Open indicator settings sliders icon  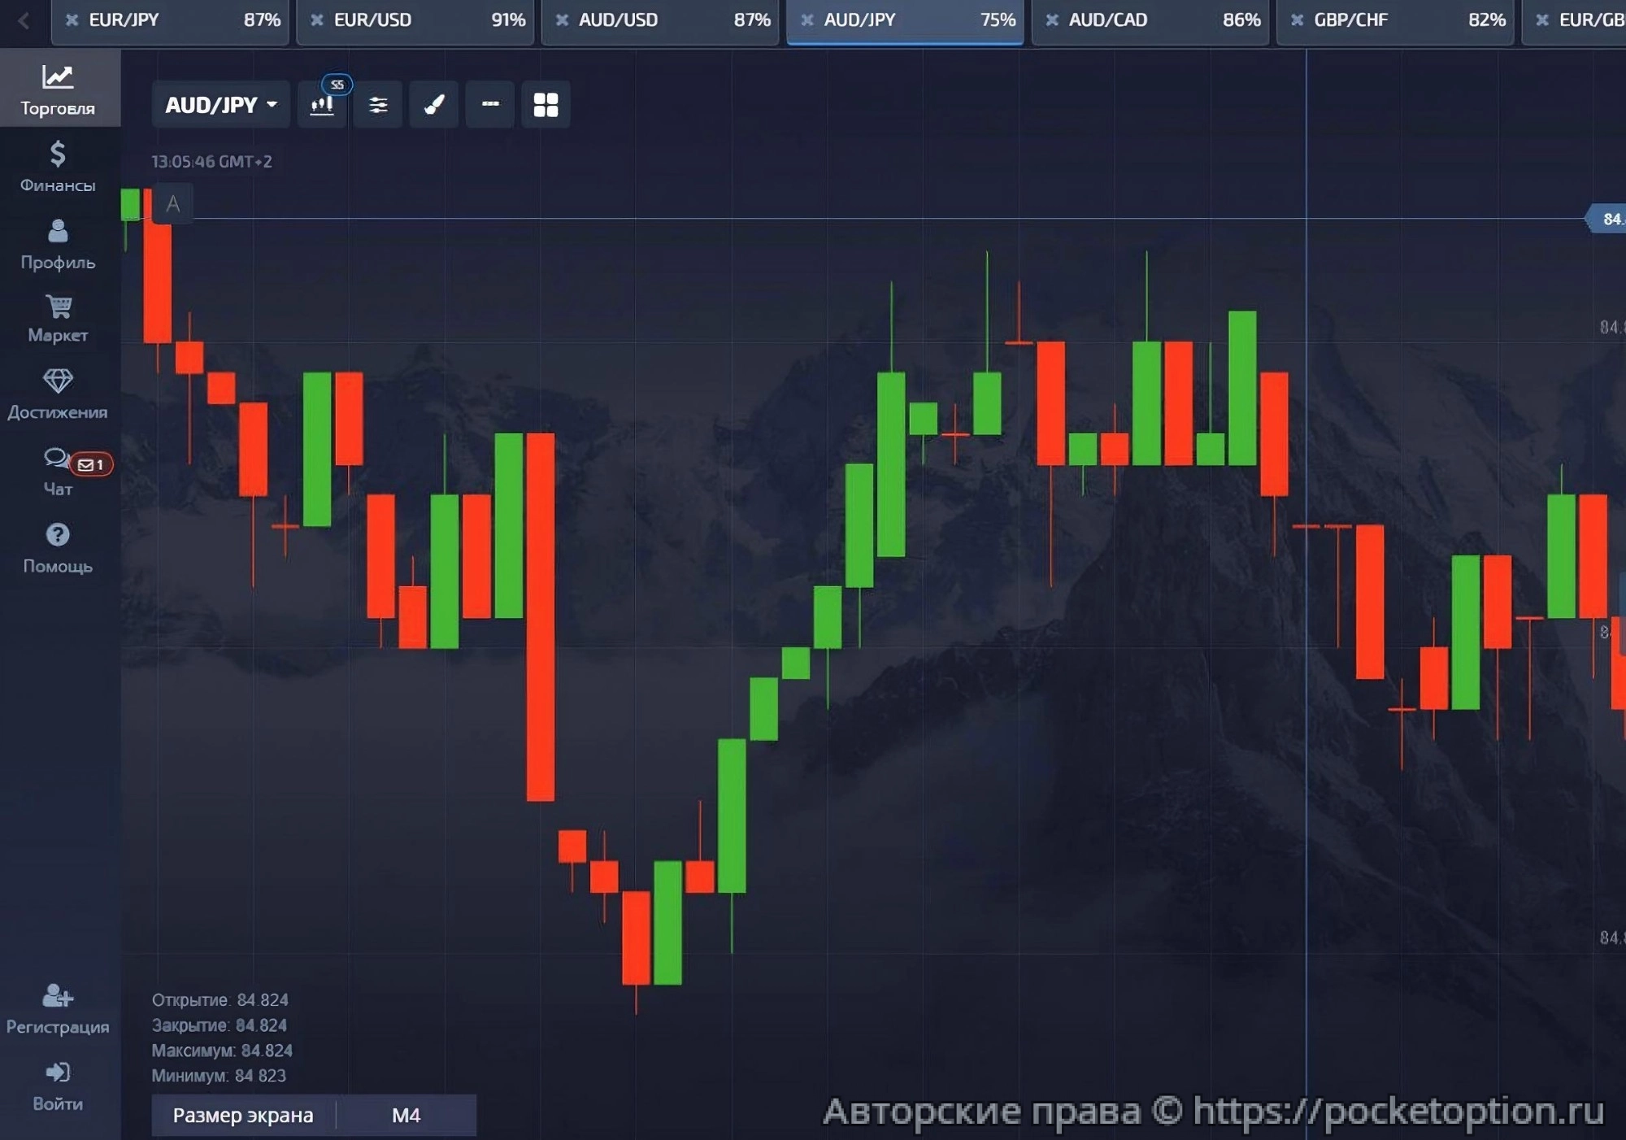pyautogui.click(x=378, y=105)
